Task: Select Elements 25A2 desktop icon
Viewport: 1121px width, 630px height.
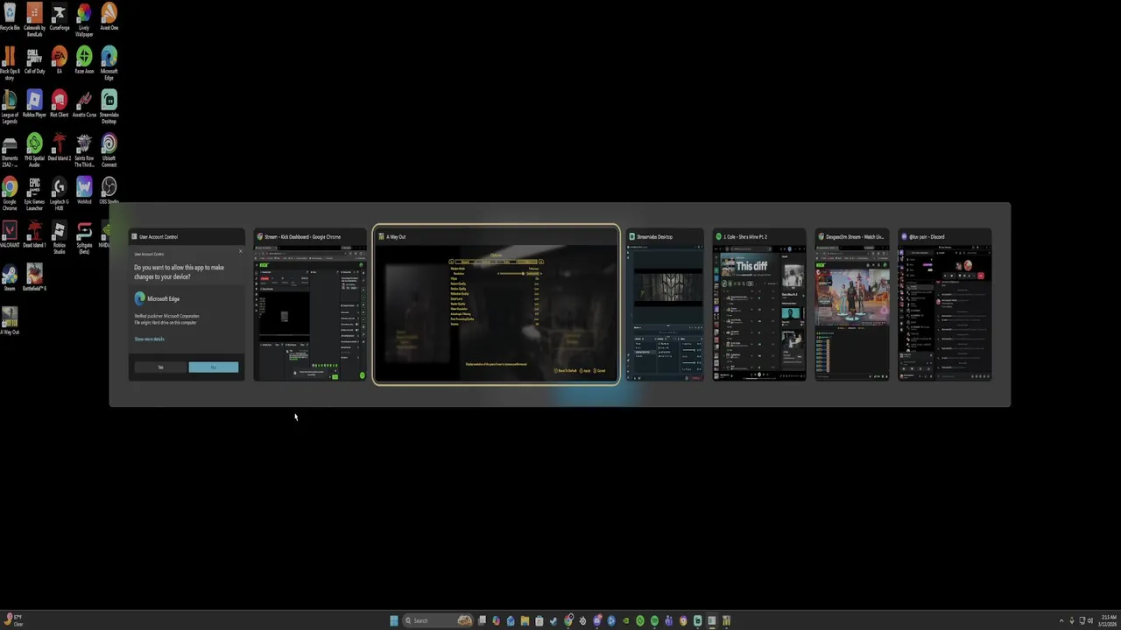Action: (x=10, y=150)
